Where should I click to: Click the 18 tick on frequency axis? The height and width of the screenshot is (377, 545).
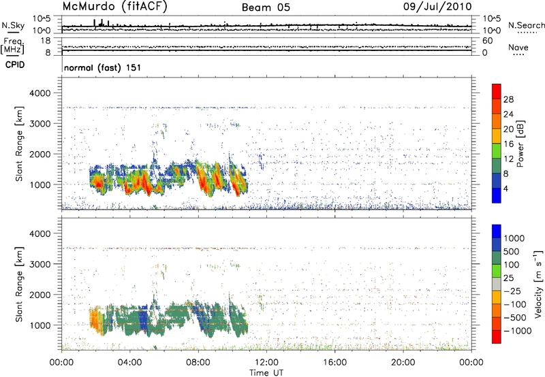(x=46, y=41)
